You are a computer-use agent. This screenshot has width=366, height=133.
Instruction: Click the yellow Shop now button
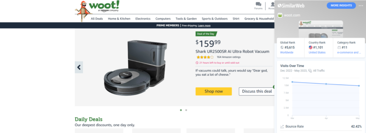click(213, 91)
